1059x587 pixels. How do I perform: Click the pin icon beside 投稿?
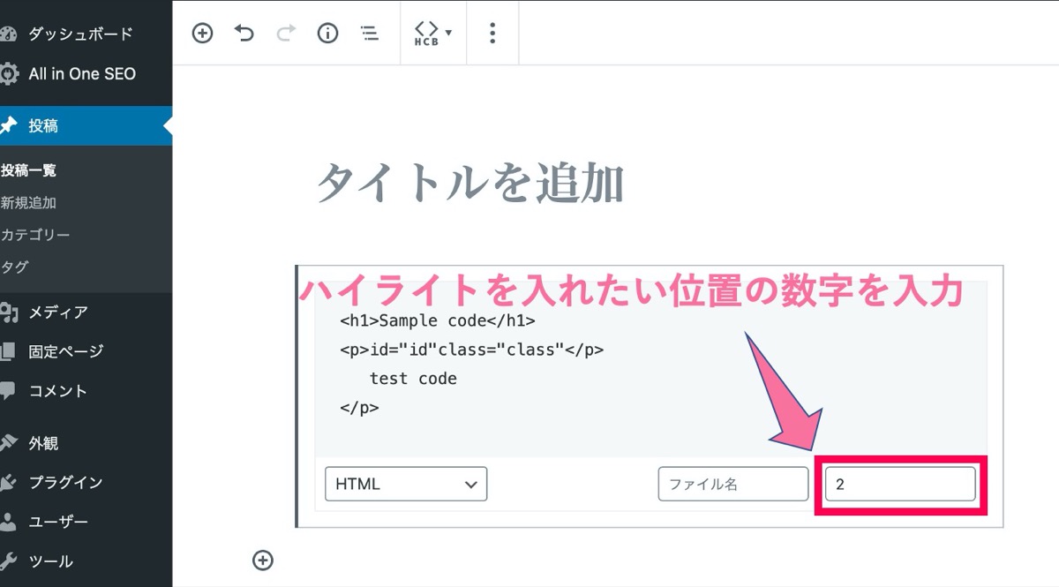click(8, 125)
